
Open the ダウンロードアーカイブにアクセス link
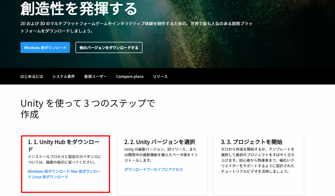(x=153, y=170)
